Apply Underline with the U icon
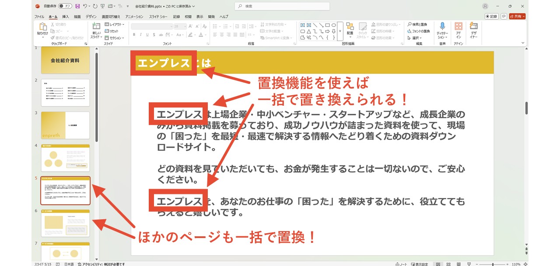560x266 pixels. click(147, 35)
